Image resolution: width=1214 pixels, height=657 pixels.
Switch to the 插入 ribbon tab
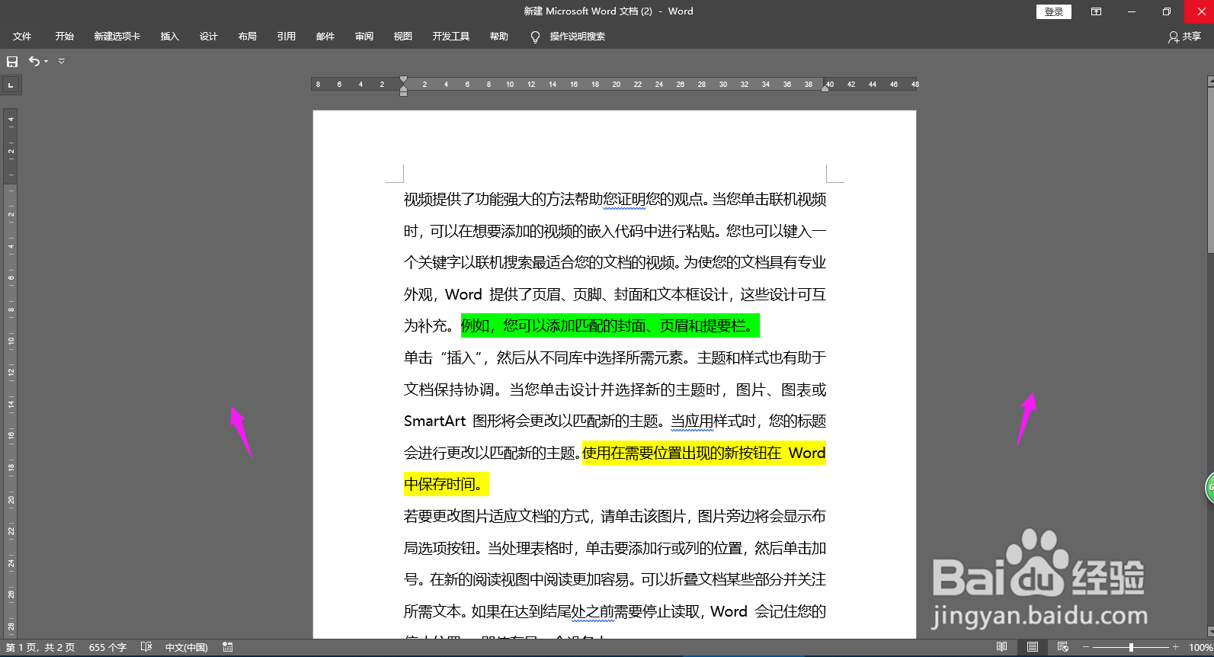[x=170, y=37]
